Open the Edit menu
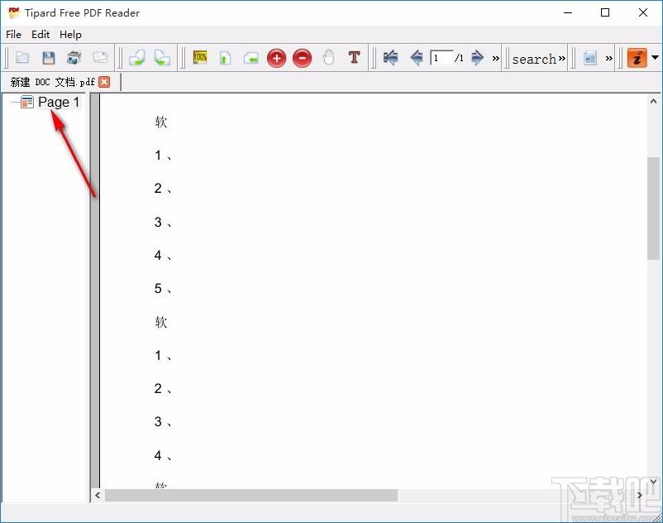The width and height of the screenshot is (663, 523). click(x=41, y=34)
